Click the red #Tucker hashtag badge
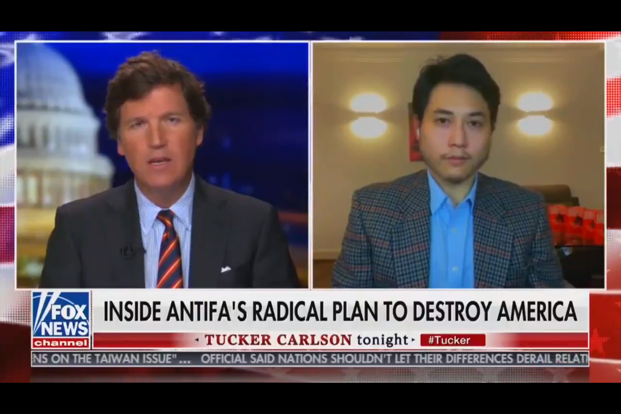621x414 pixels. pos(453,340)
